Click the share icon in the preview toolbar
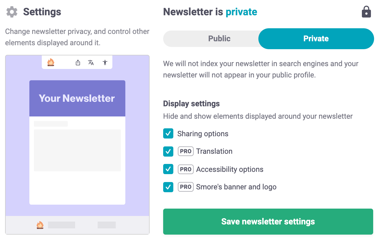 coord(78,62)
